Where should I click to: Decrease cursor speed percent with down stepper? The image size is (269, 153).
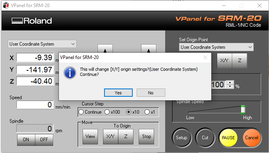(x=230, y=87)
